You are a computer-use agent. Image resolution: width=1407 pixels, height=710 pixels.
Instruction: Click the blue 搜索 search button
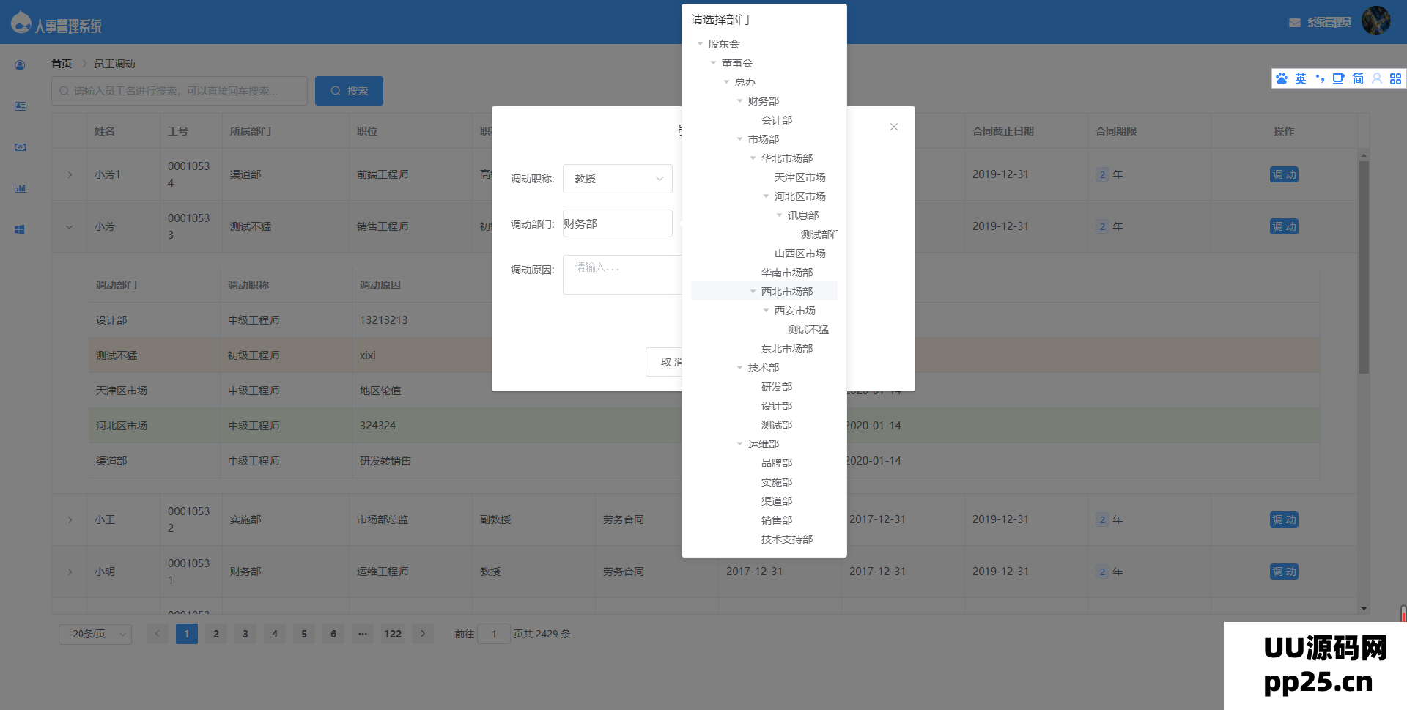(349, 91)
